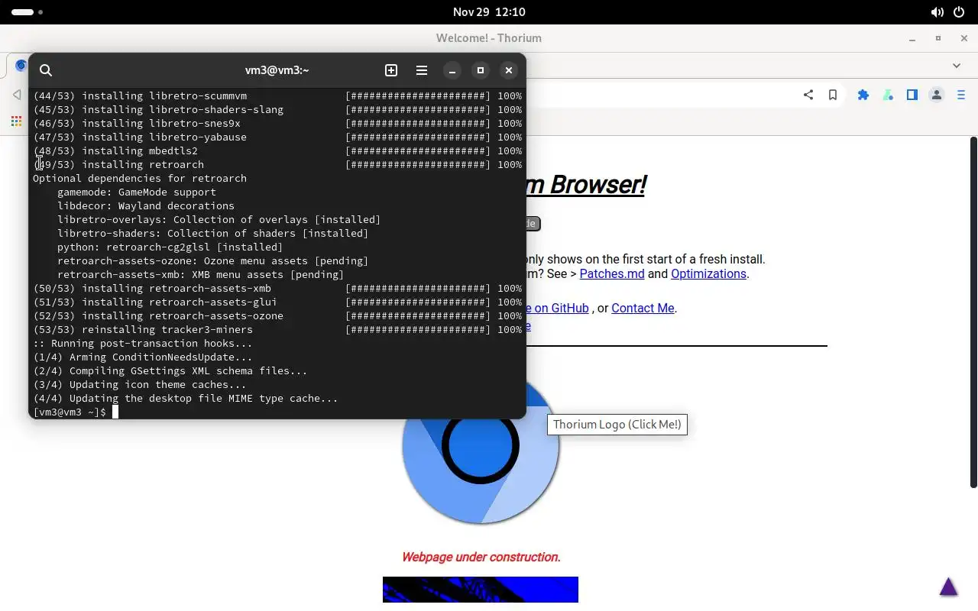The image size is (978, 611).
Task: Open the Contact Me link
Action: [x=643, y=308]
